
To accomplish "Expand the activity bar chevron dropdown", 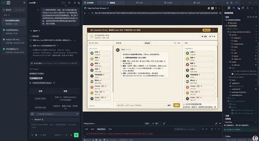I will (x=252, y=8).
